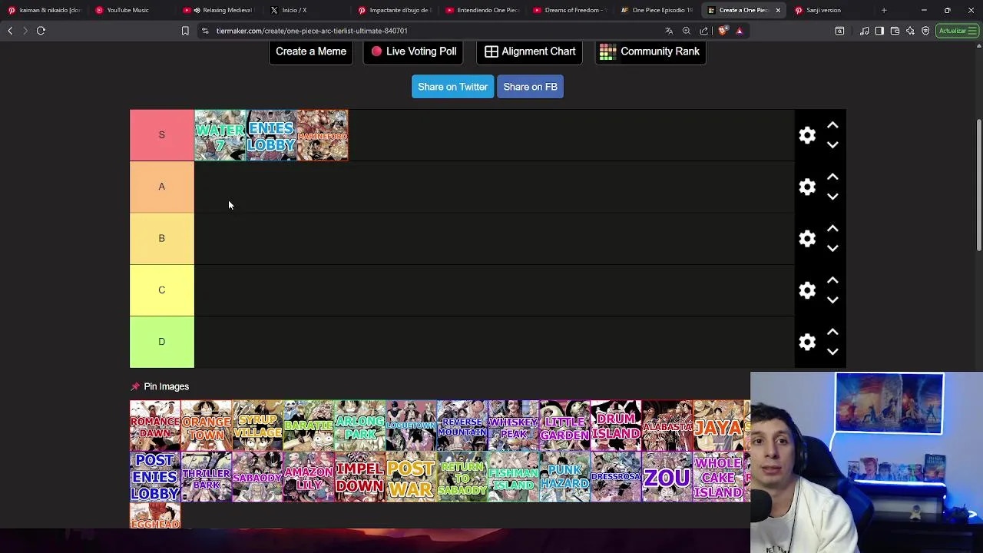Pick the Syrup Village arc image
983x553 pixels.
257,425
